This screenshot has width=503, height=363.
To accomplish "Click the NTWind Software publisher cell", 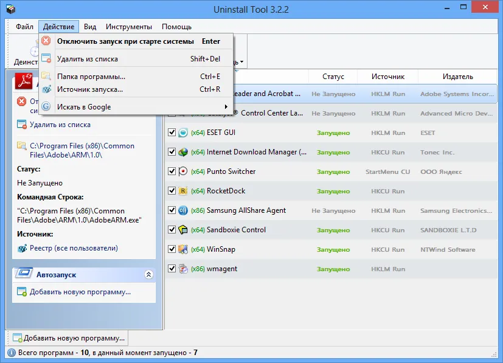I will coord(448,249).
